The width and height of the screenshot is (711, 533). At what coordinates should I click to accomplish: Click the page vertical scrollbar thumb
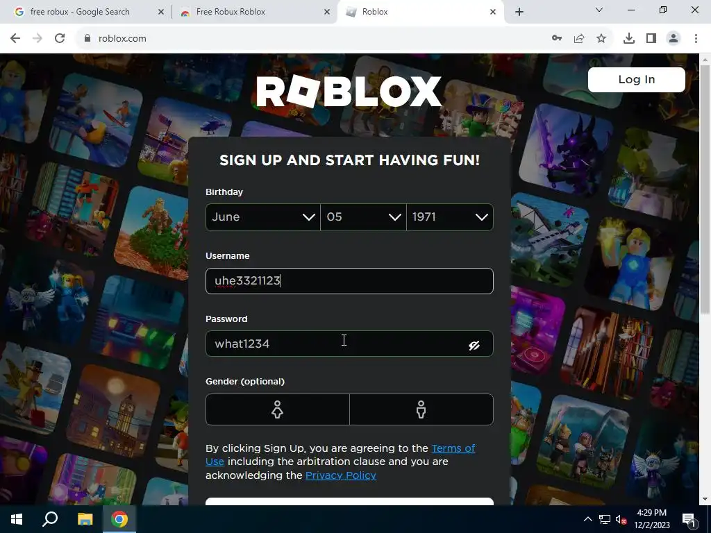pyautogui.click(x=705, y=188)
